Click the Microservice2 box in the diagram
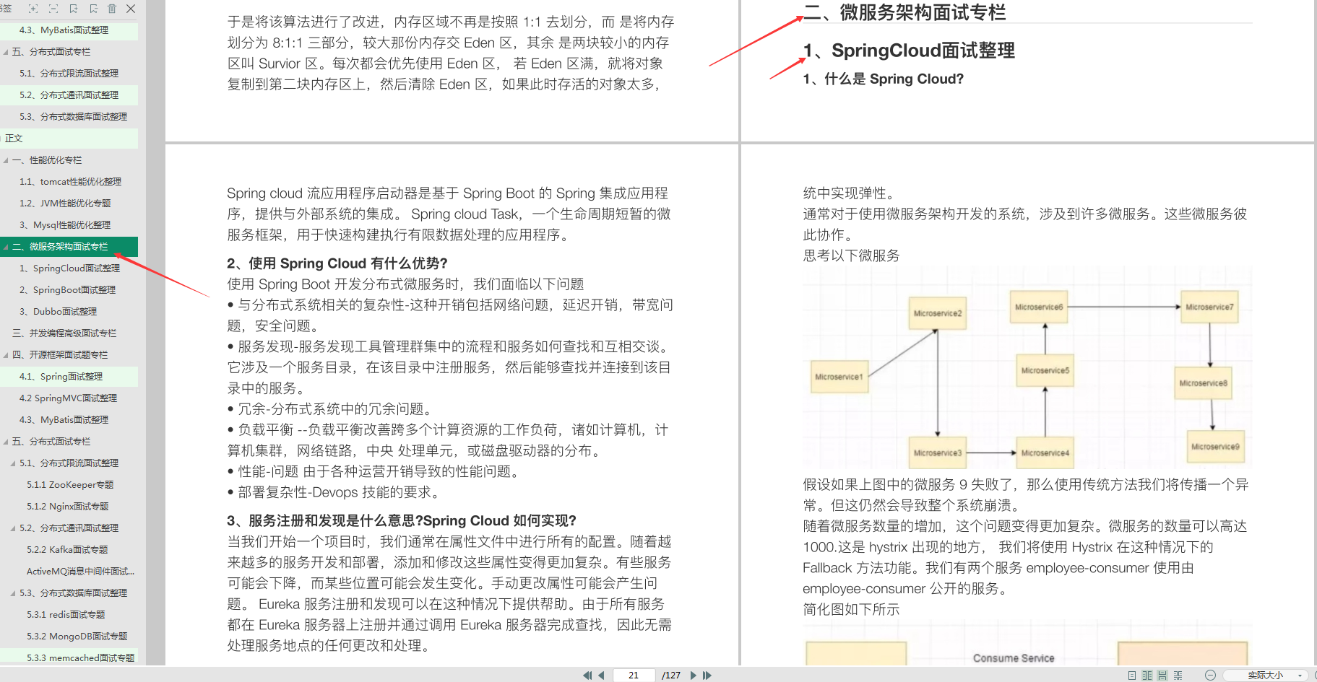The height and width of the screenshot is (682, 1317). tap(938, 314)
